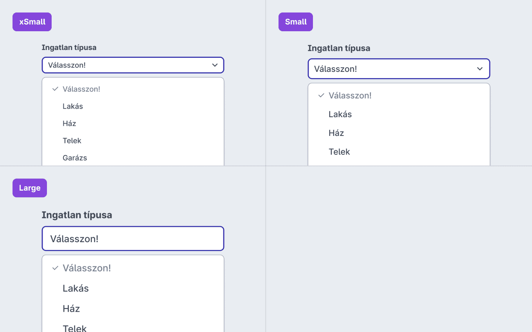Choose Lakás in the Small list

[x=399, y=114]
